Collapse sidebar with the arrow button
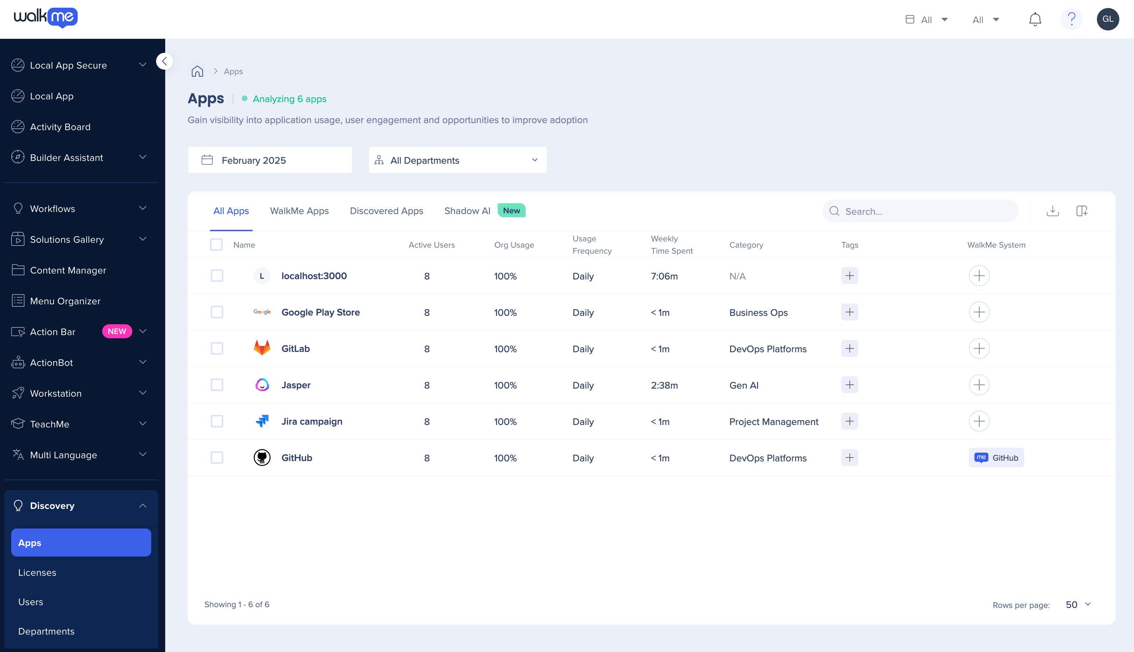The height and width of the screenshot is (652, 1134). click(164, 61)
